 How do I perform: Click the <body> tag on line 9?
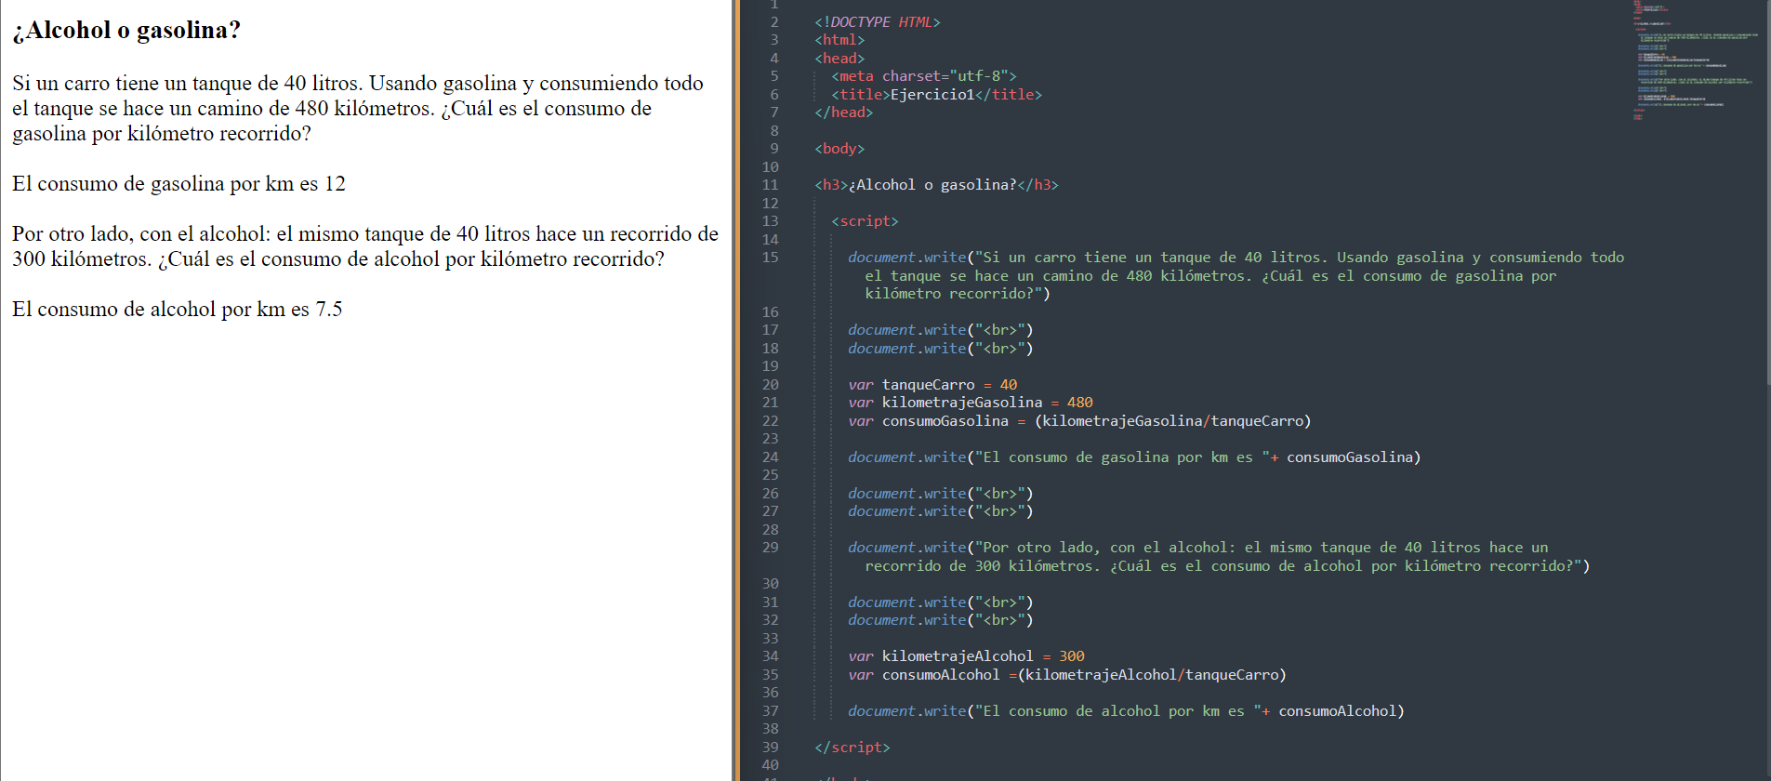[x=839, y=149]
